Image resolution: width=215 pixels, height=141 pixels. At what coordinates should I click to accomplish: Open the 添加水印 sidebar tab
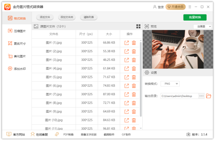[17, 69]
